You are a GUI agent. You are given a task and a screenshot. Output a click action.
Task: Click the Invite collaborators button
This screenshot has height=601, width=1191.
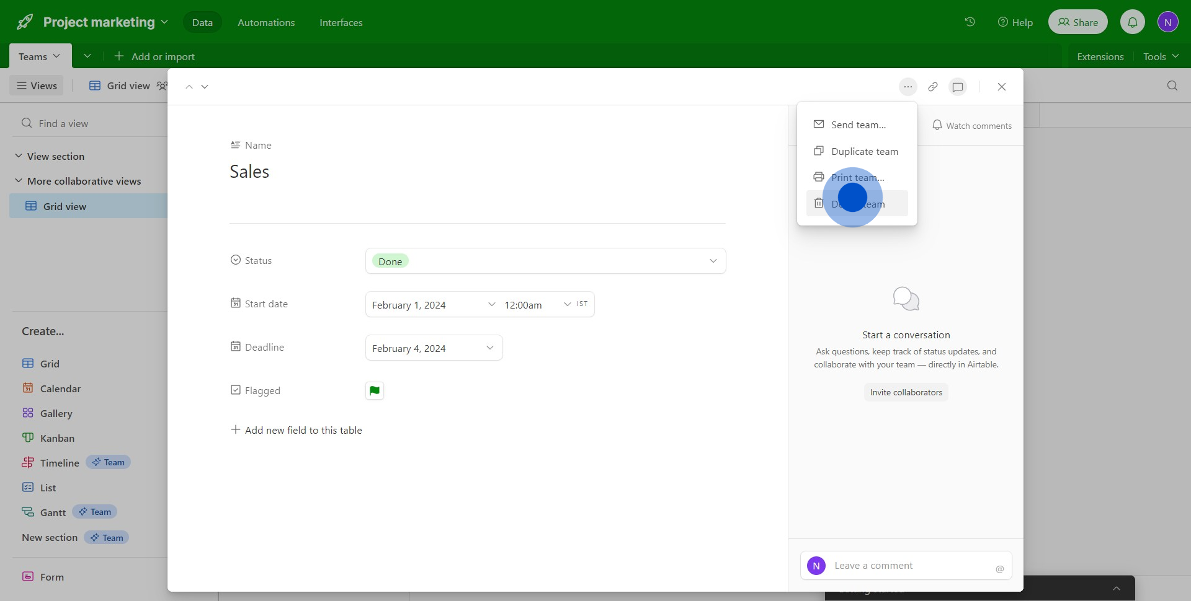[x=906, y=392]
